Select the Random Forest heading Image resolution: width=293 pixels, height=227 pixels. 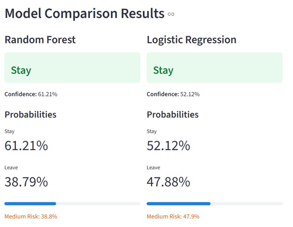point(40,40)
